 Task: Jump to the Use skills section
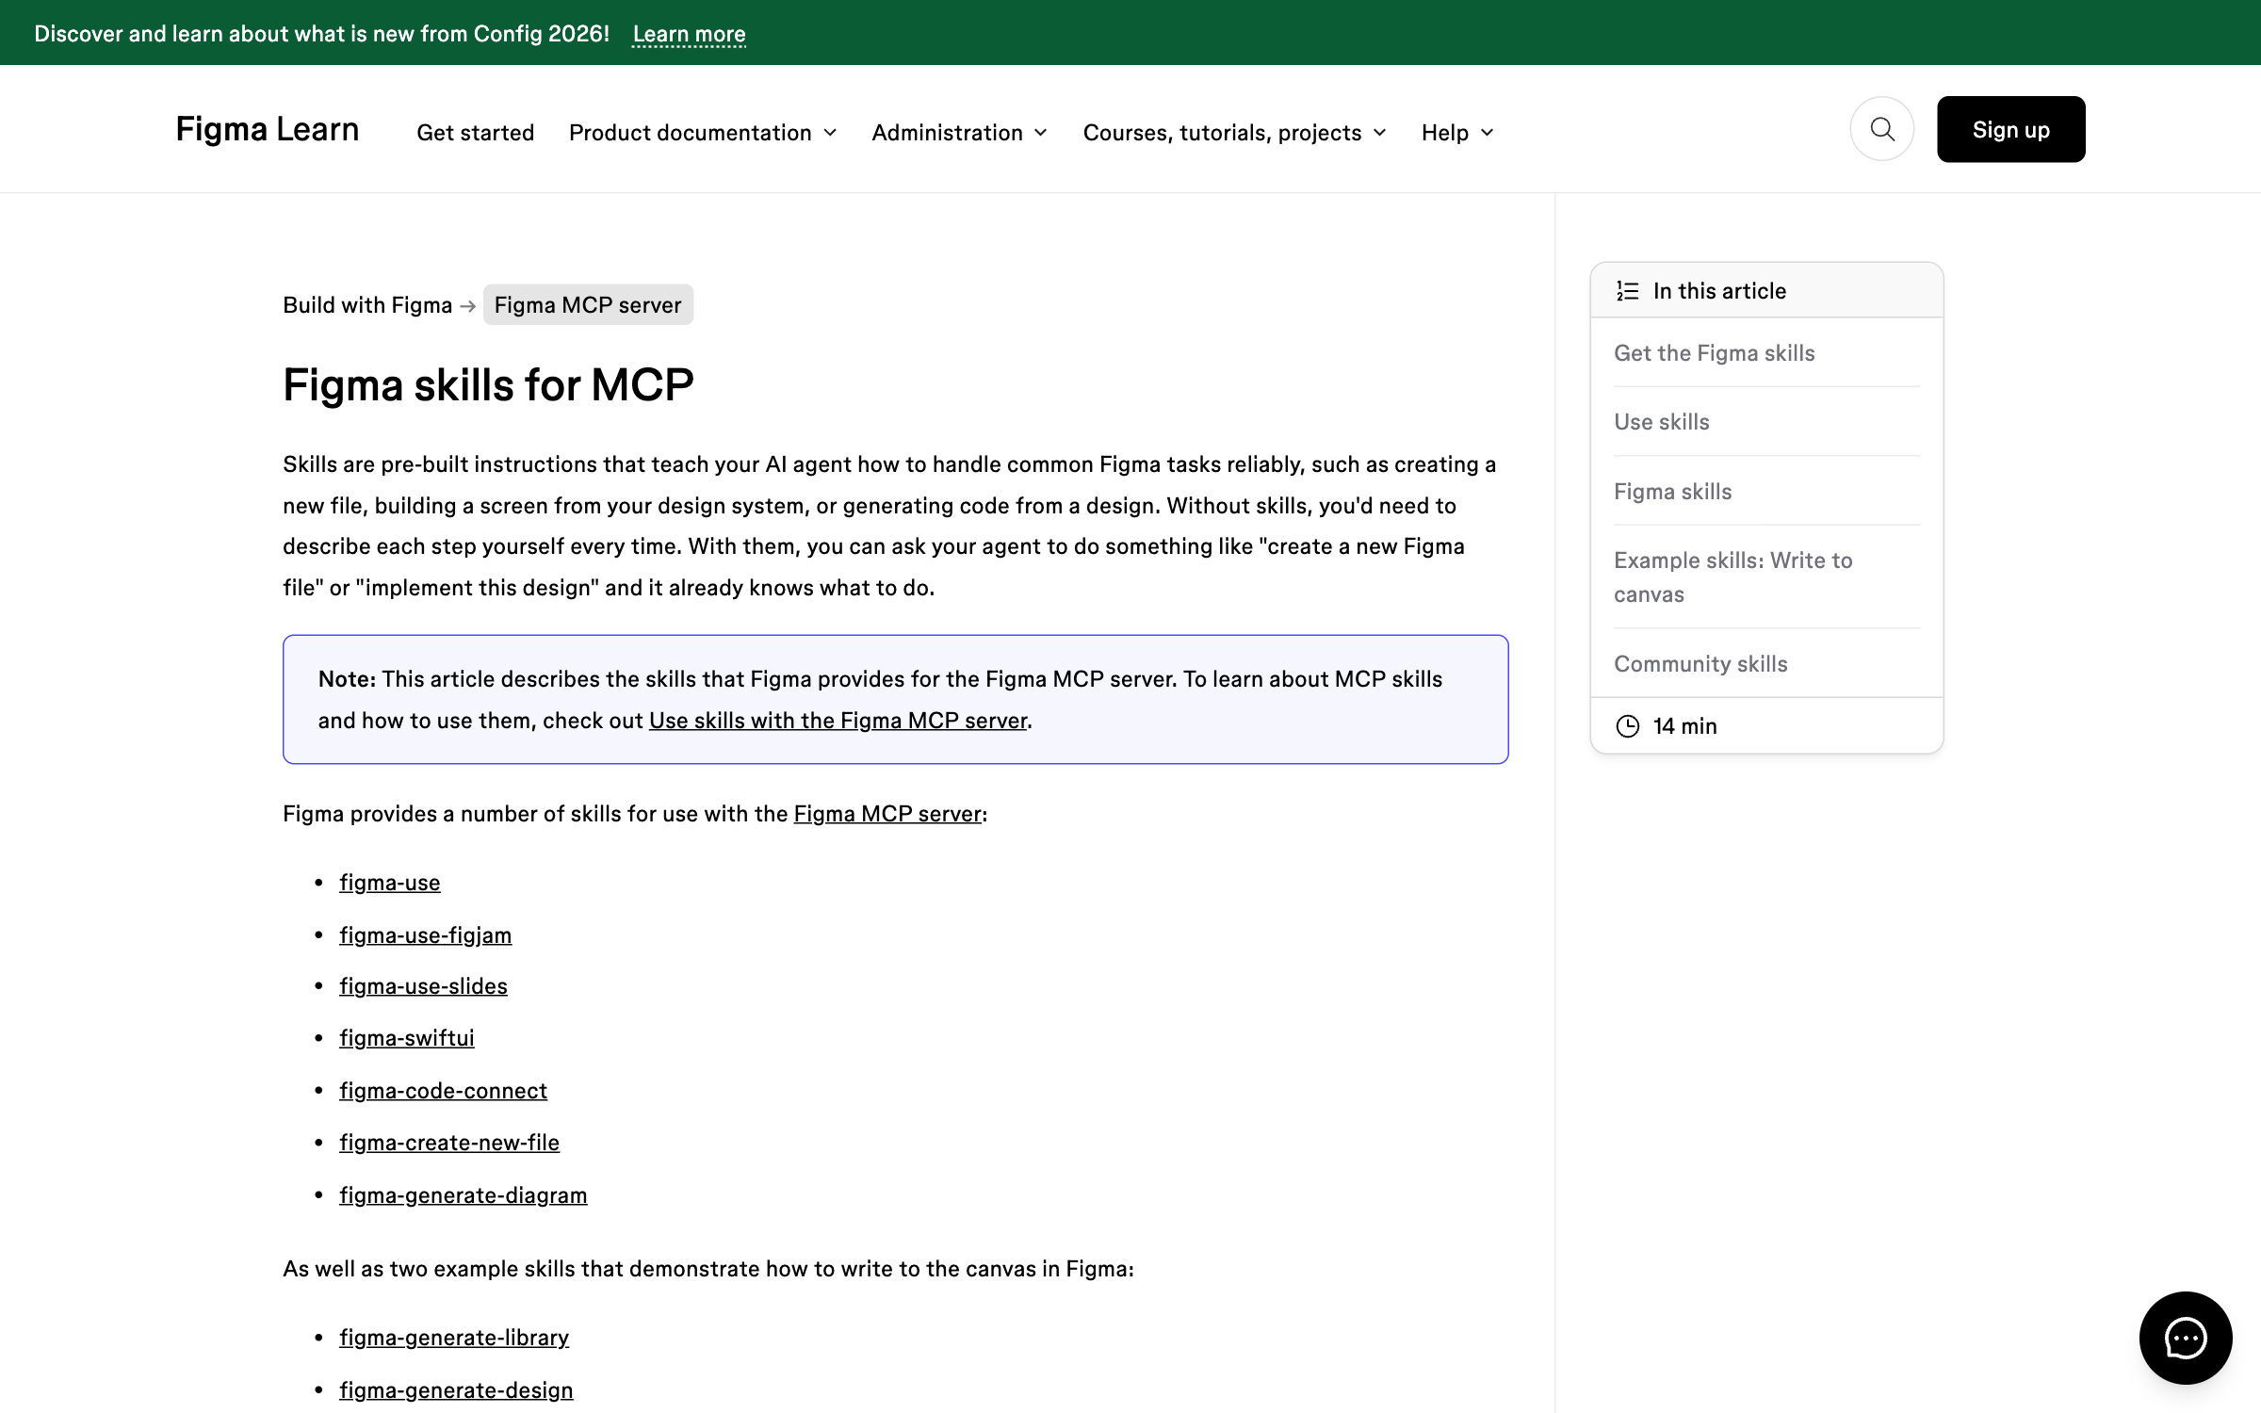1661,422
